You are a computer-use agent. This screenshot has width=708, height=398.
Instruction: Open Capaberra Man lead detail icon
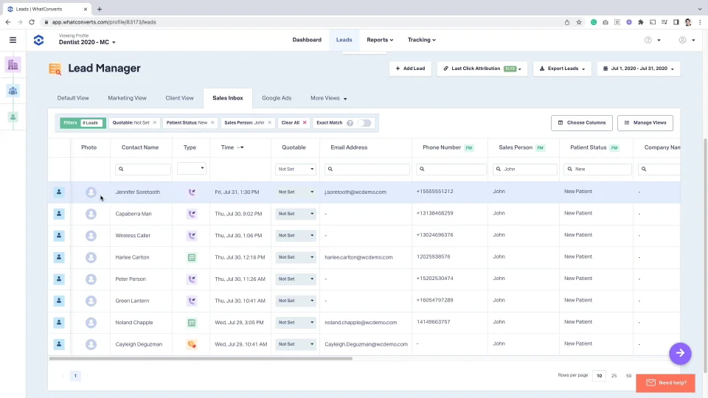(59, 214)
